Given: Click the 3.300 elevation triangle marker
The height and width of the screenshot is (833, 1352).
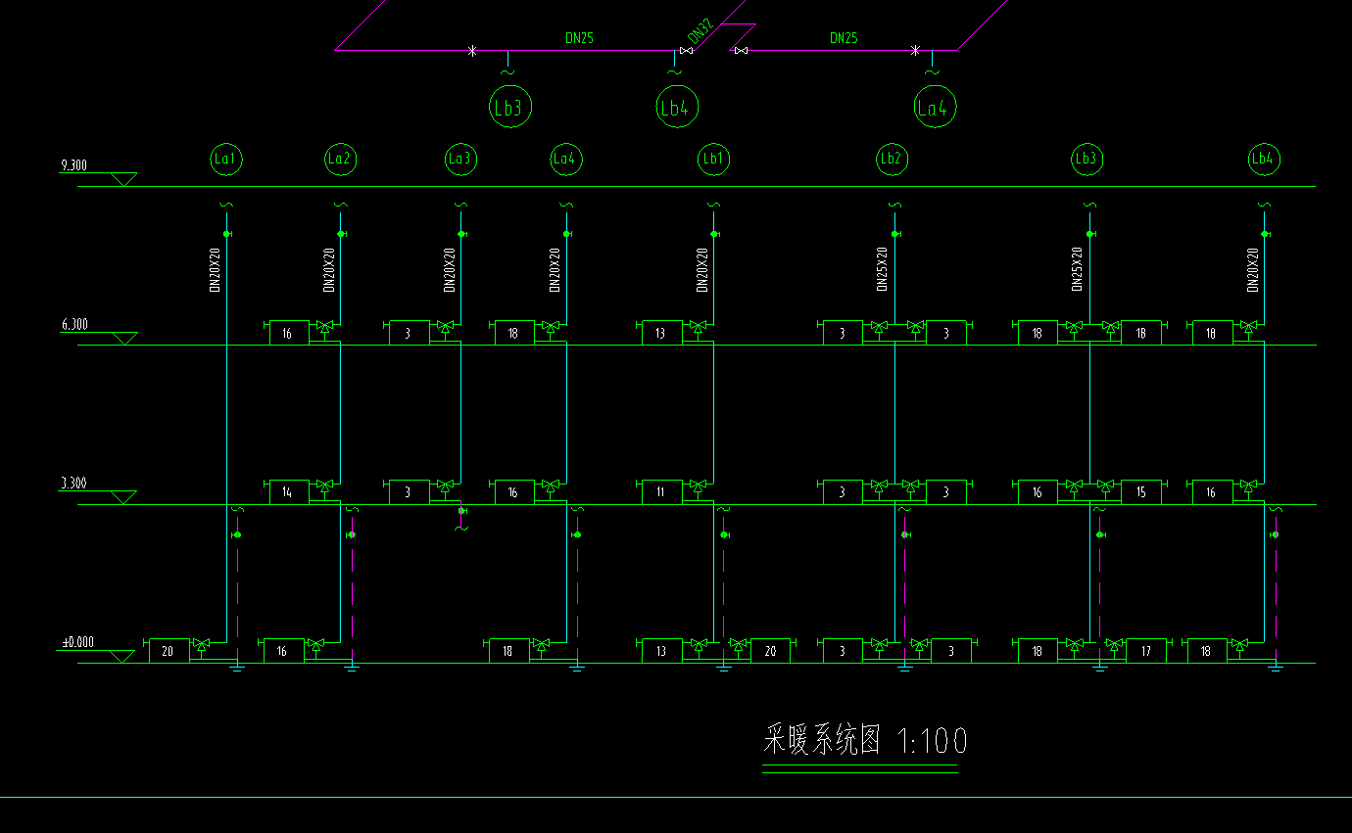Looking at the screenshot, I should (122, 497).
